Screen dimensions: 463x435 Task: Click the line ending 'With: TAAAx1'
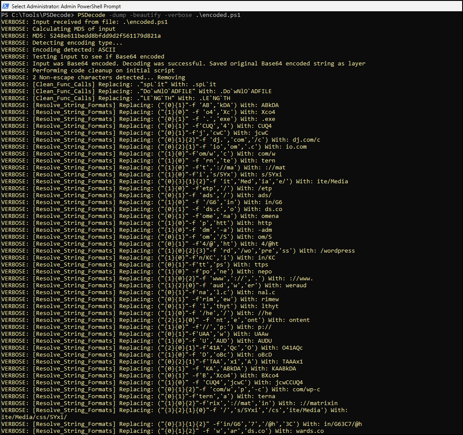(152, 362)
